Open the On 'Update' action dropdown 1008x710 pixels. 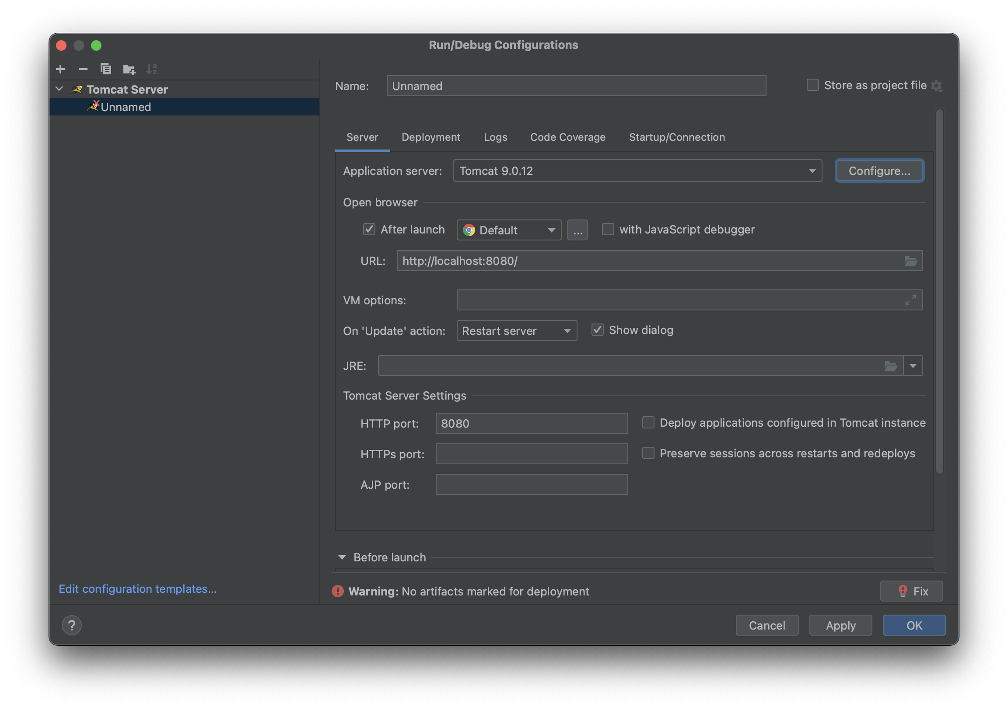[516, 331]
